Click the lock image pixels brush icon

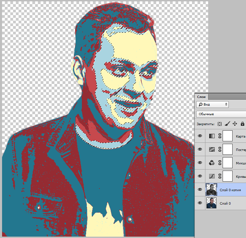click(x=227, y=124)
